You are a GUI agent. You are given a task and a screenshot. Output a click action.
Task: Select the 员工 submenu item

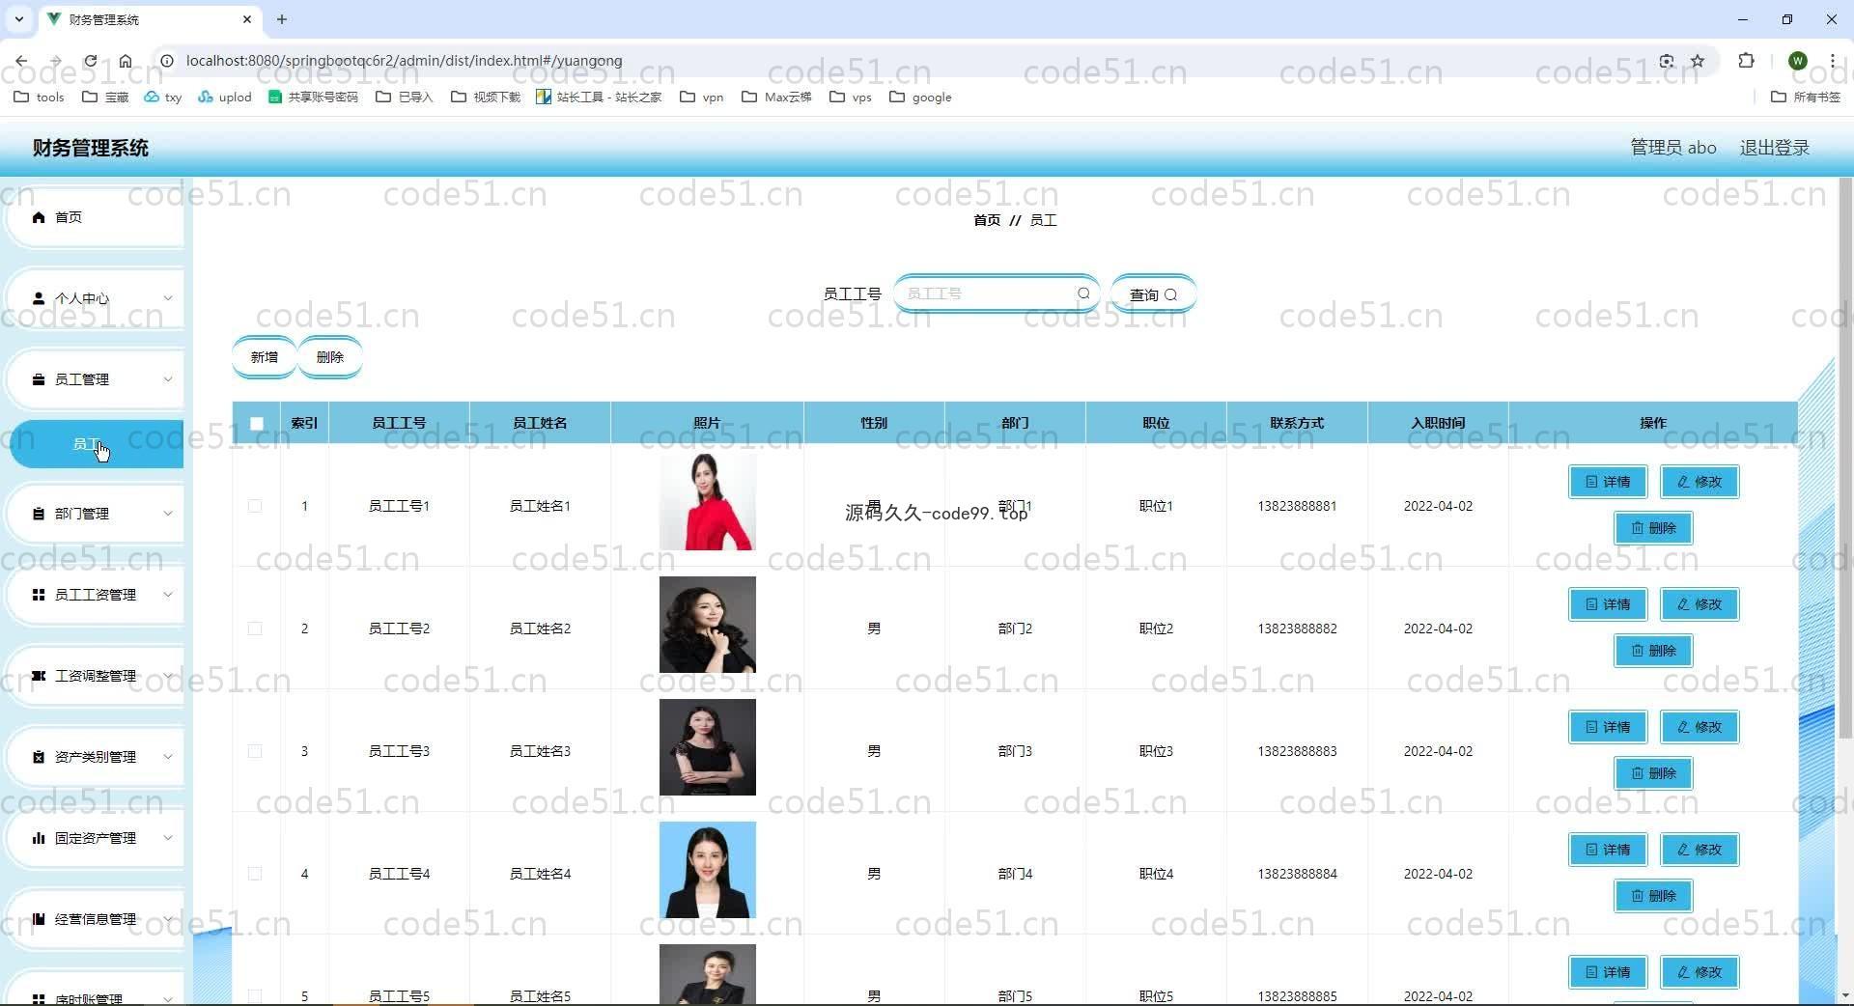[97, 444]
